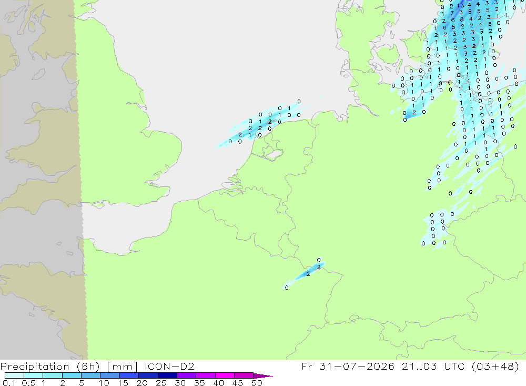The height and width of the screenshot is (386, 526).
Task: Click the "21..03 UTC" time range text
Action: coord(433,366)
